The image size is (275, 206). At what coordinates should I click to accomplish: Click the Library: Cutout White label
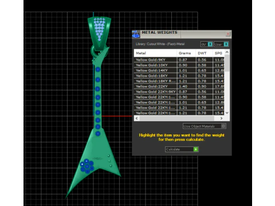[160, 44]
